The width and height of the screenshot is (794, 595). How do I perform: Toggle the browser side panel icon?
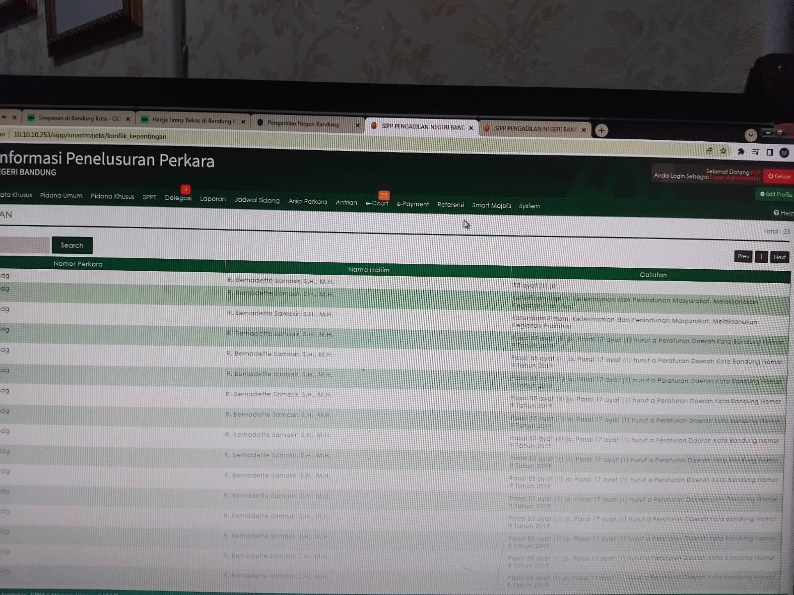pyautogui.click(x=770, y=152)
